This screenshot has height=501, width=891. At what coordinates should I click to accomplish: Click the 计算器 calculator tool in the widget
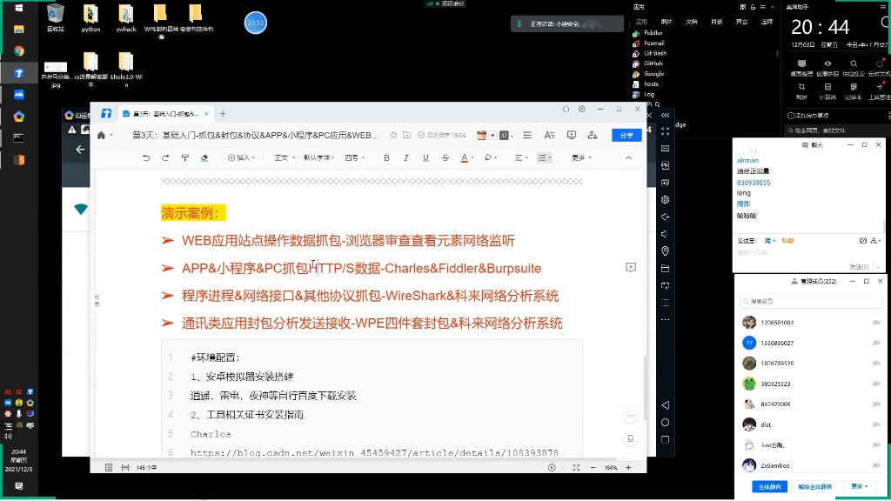pos(827,90)
